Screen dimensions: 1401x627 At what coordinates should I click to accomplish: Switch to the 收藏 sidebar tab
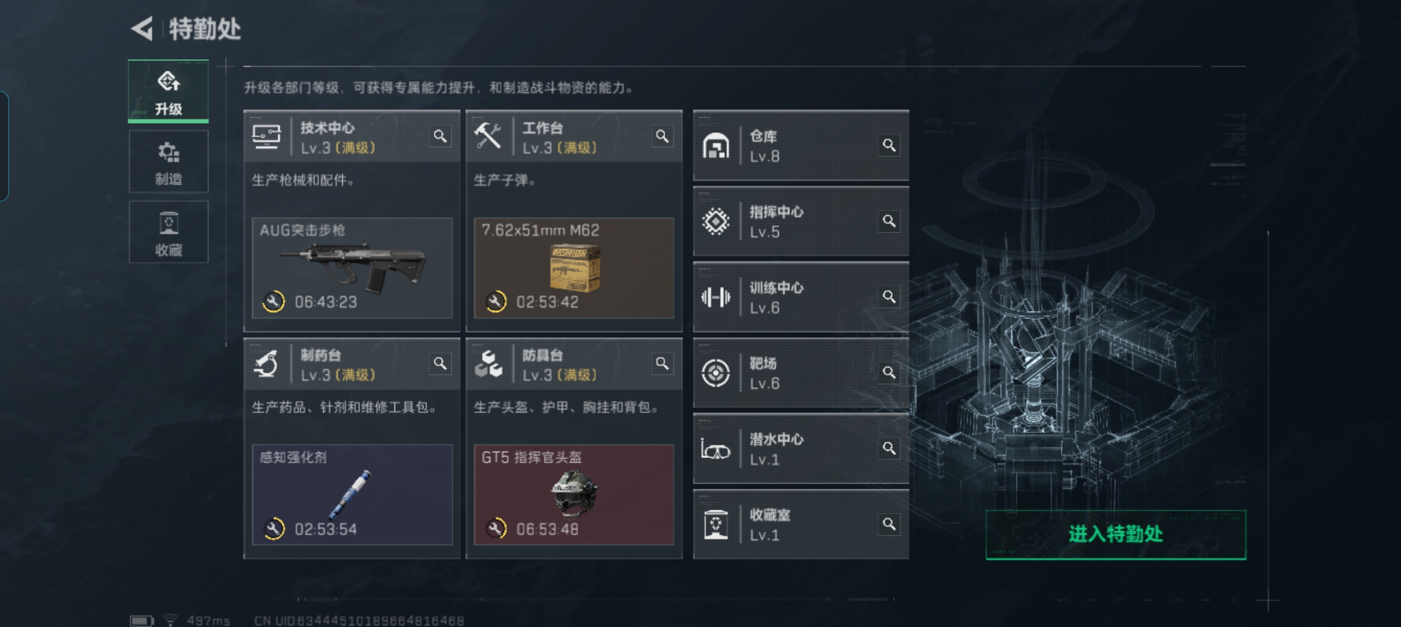pyautogui.click(x=168, y=233)
